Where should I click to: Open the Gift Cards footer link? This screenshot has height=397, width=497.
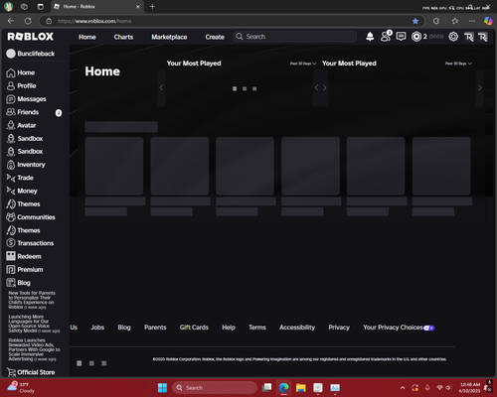click(x=194, y=328)
